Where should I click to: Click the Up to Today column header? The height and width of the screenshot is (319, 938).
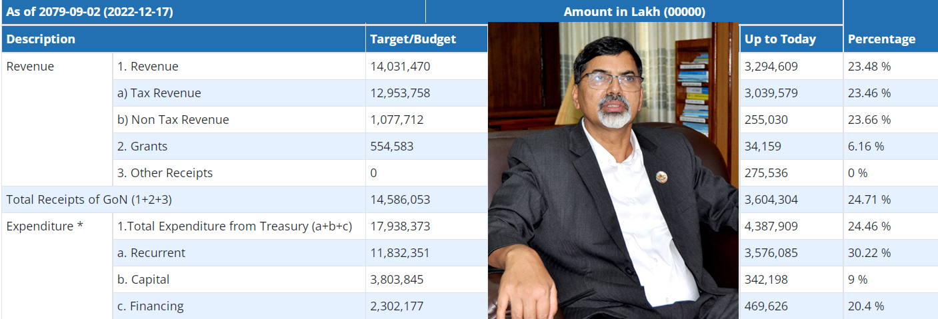point(780,39)
